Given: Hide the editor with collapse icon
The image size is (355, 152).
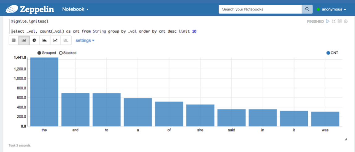Looking at the screenshot, I should click(x=334, y=22).
